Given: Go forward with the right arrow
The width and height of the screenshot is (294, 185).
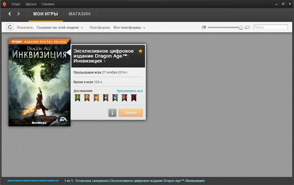Looking at the screenshot, I should [18, 14].
